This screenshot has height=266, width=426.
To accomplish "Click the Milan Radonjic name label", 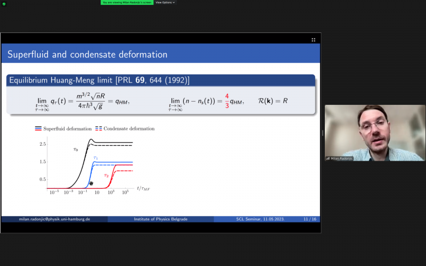I will (x=340, y=159).
